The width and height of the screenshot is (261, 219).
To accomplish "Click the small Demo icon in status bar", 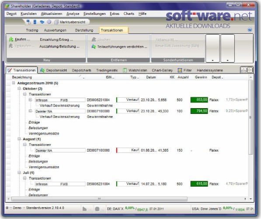I will pos(7,208).
